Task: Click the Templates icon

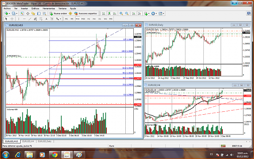Action: (x=160, y=13)
